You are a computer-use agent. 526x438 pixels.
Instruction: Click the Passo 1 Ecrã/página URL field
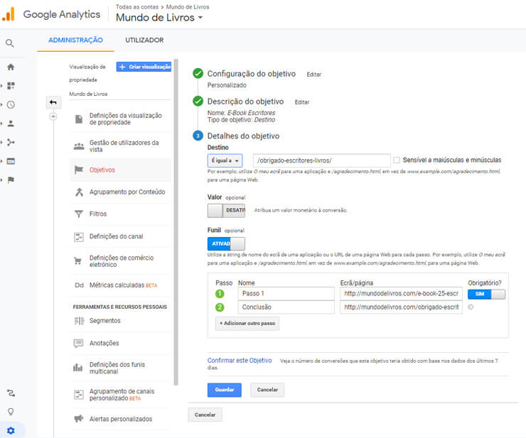[401, 294]
